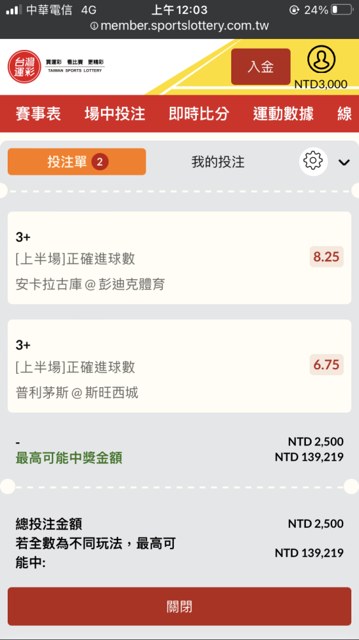Tap the orientation lock status icon
The height and width of the screenshot is (640, 359).
point(294,10)
